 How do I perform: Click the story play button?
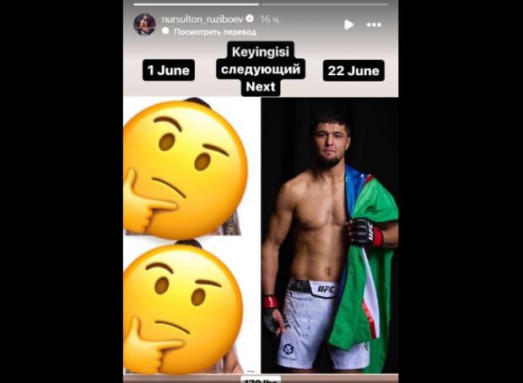348,24
